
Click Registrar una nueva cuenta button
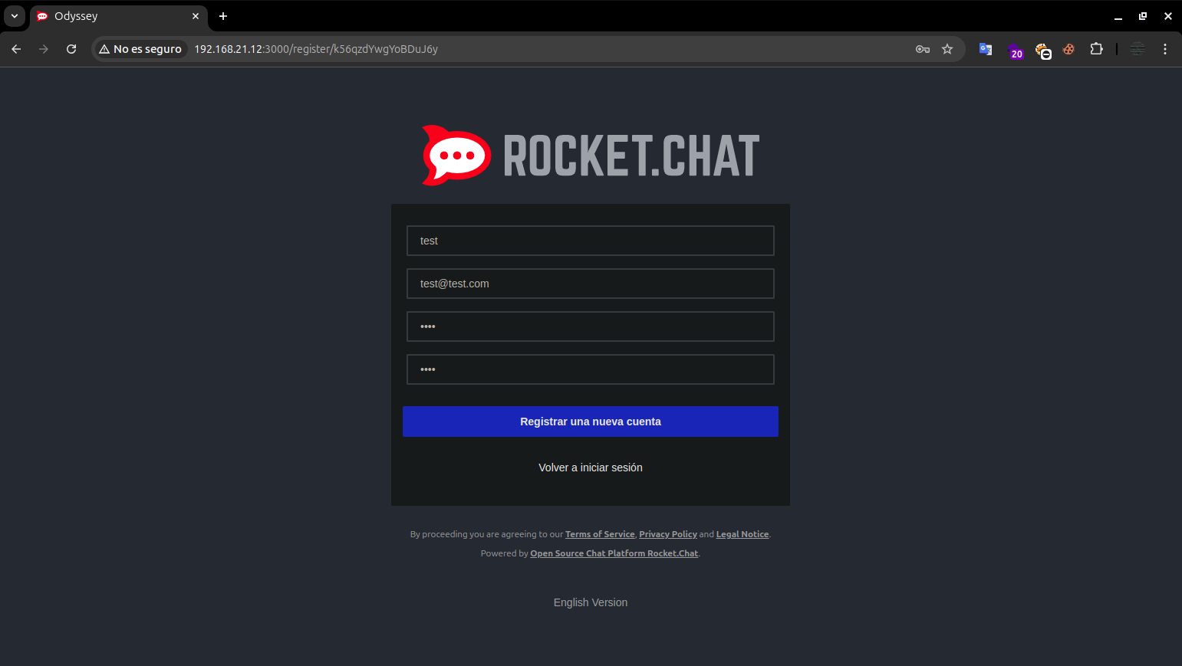point(591,422)
